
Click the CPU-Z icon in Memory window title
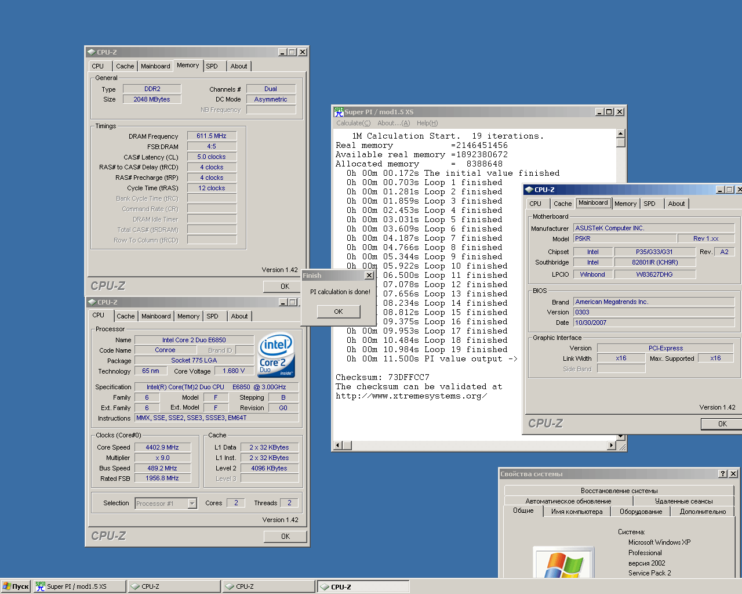[92, 52]
